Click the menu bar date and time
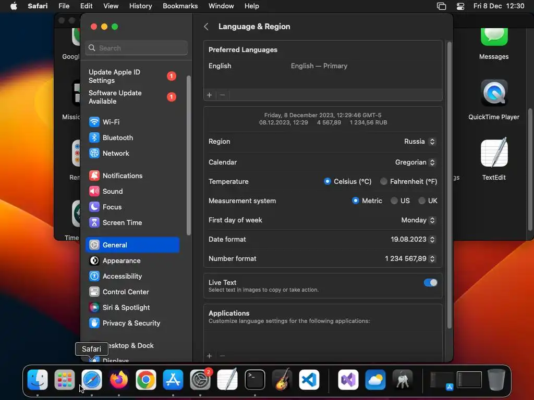Image resolution: width=534 pixels, height=400 pixels. point(499,6)
